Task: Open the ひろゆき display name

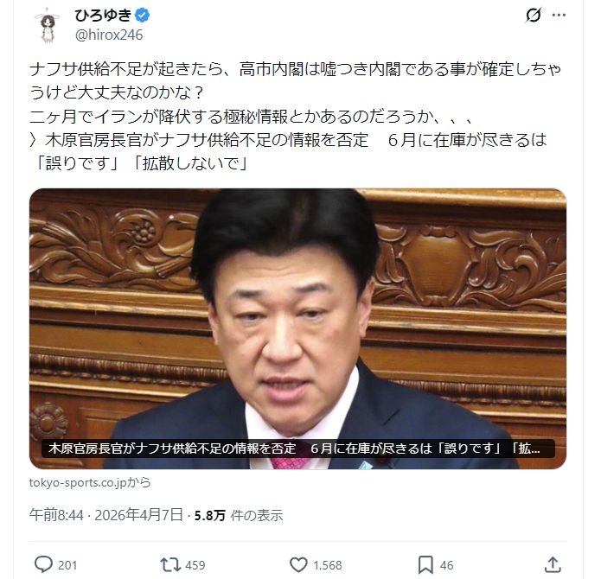Action: coord(103,16)
